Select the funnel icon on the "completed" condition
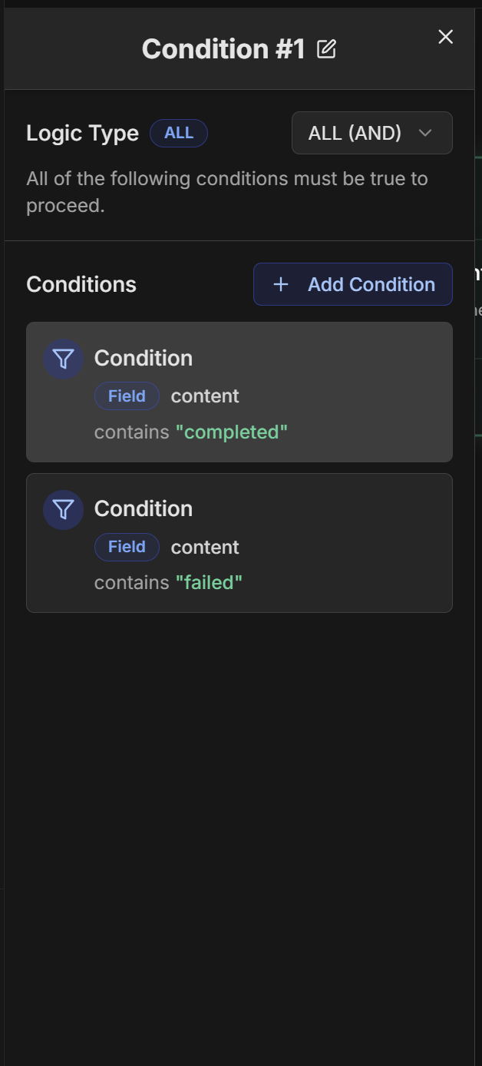This screenshot has width=482, height=1066. [x=63, y=358]
